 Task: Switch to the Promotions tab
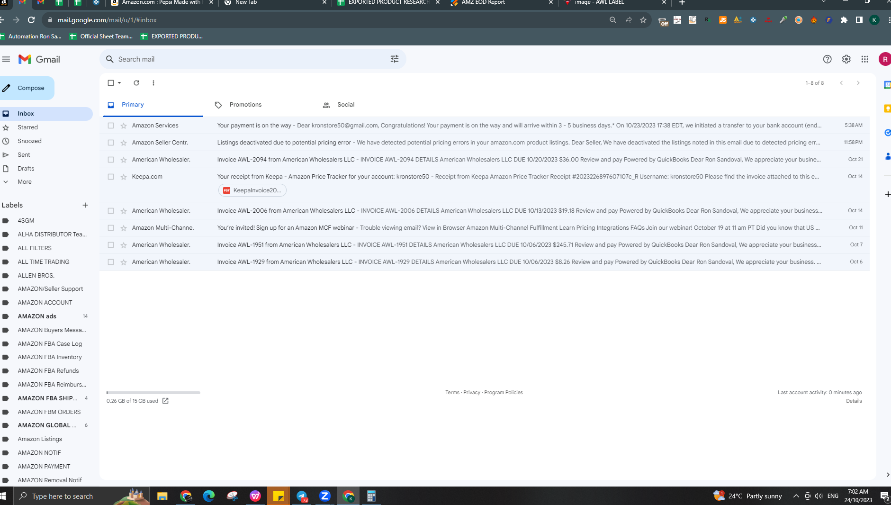pyautogui.click(x=261, y=105)
